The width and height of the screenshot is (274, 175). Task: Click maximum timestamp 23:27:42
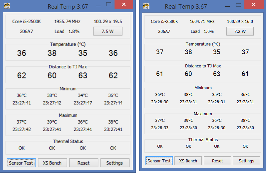coord(22,129)
